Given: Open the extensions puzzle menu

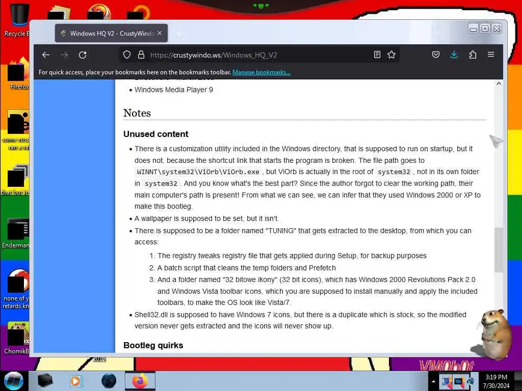Looking at the screenshot, I should point(473,55).
